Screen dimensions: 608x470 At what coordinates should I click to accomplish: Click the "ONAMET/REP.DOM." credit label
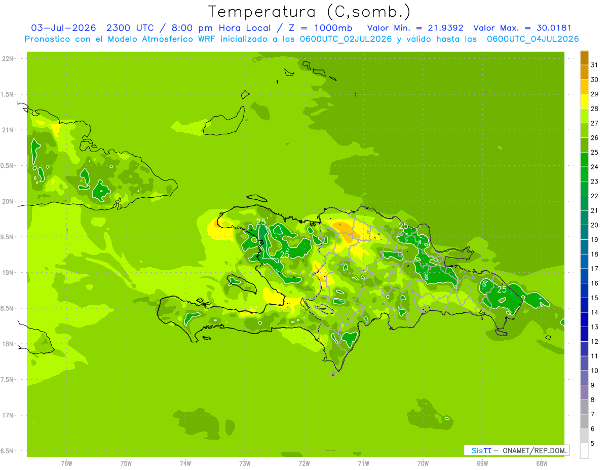[x=535, y=450]
